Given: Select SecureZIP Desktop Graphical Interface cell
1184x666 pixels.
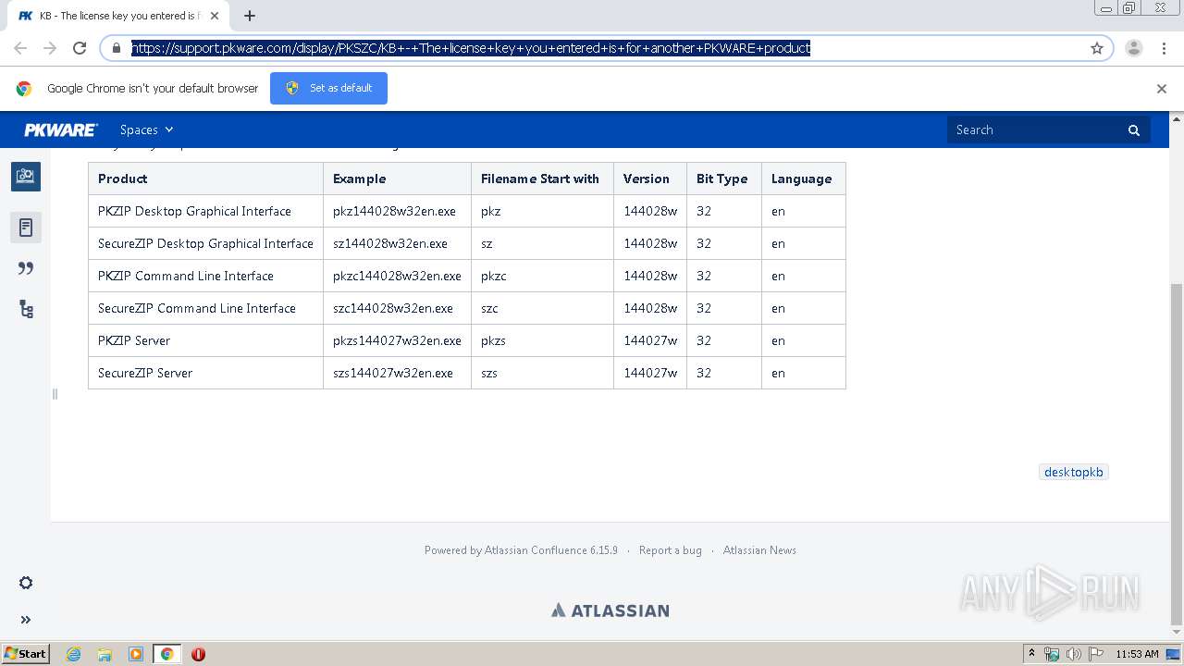Looking at the screenshot, I should (205, 243).
